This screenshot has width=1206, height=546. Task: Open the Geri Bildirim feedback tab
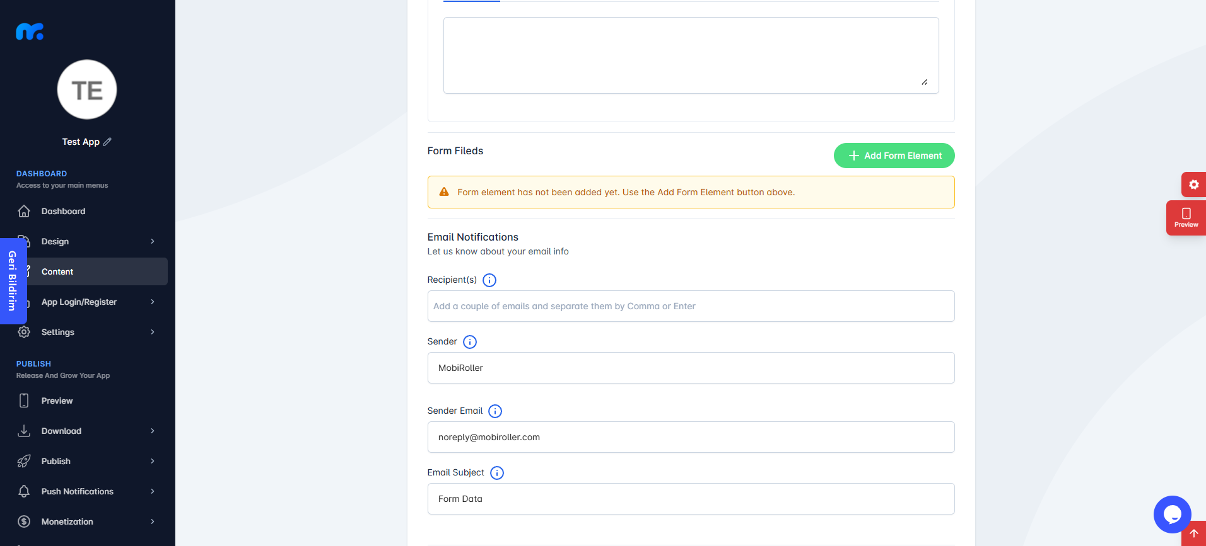[13, 281]
